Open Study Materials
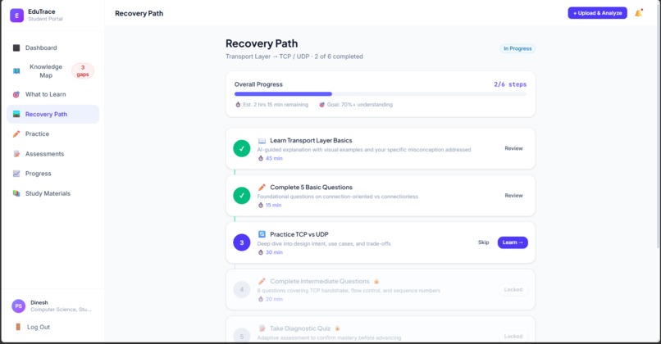Viewport: 661px width, 344px height. tap(52, 193)
